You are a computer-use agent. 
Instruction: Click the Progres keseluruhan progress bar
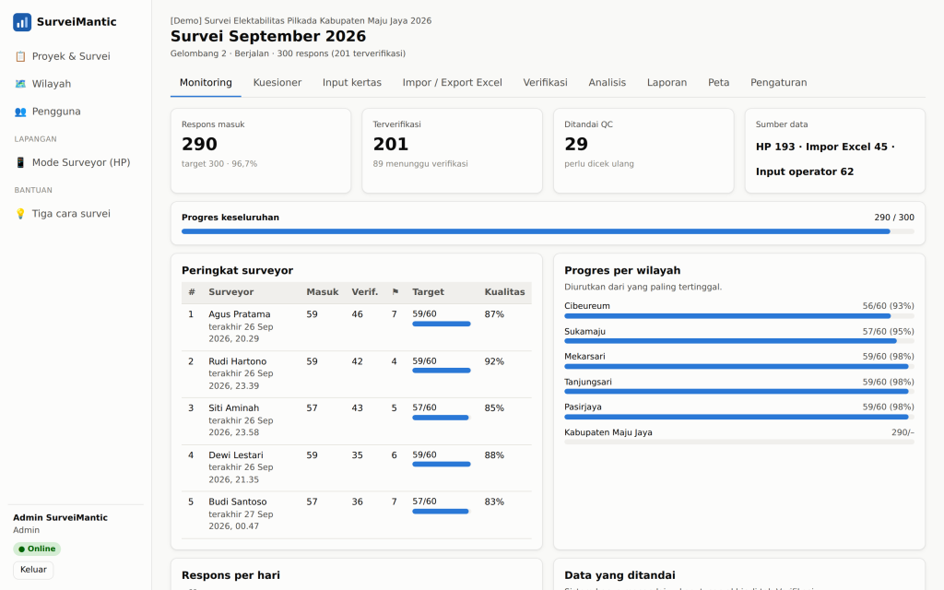(548, 231)
